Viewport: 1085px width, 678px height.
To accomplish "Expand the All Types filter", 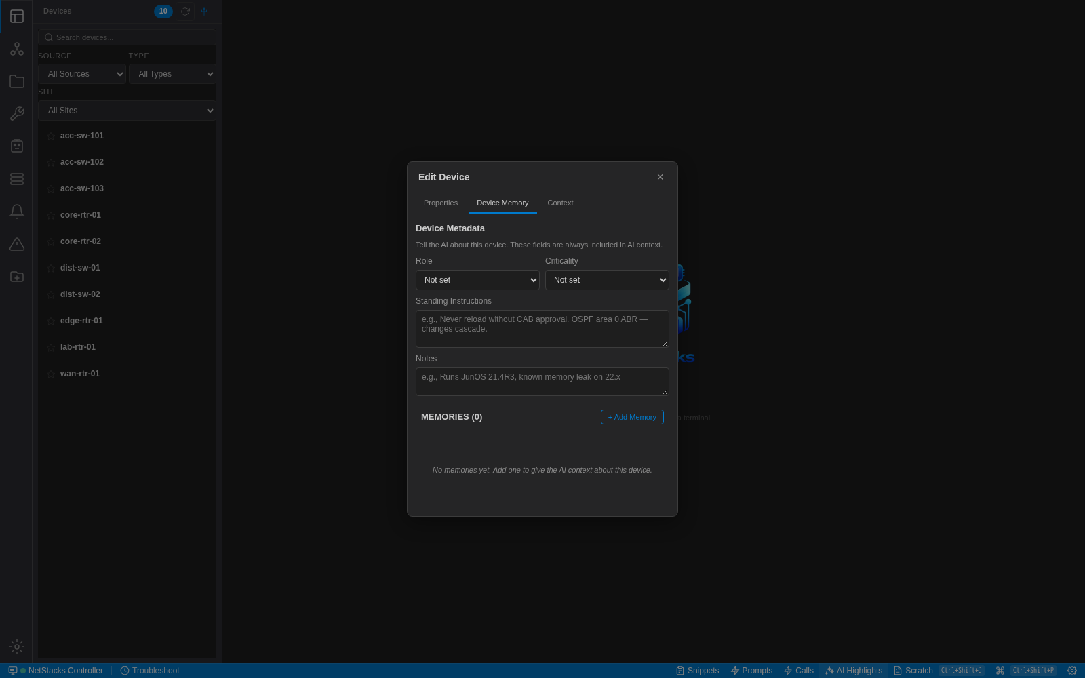I will [x=172, y=74].
